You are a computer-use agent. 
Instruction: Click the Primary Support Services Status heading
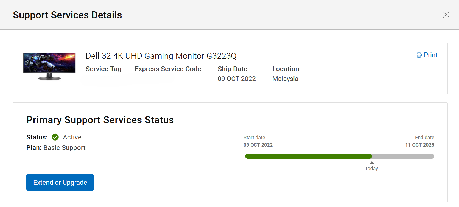[100, 120]
